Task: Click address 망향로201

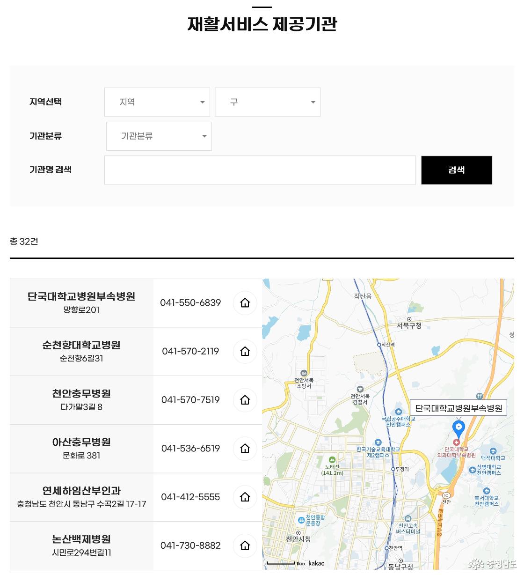Action: (x=81, y=310)
